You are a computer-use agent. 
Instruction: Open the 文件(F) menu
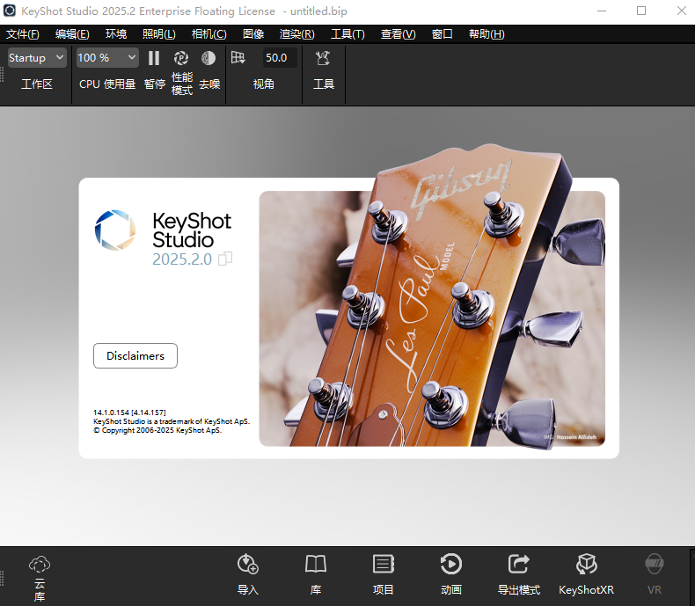(23, 34)
